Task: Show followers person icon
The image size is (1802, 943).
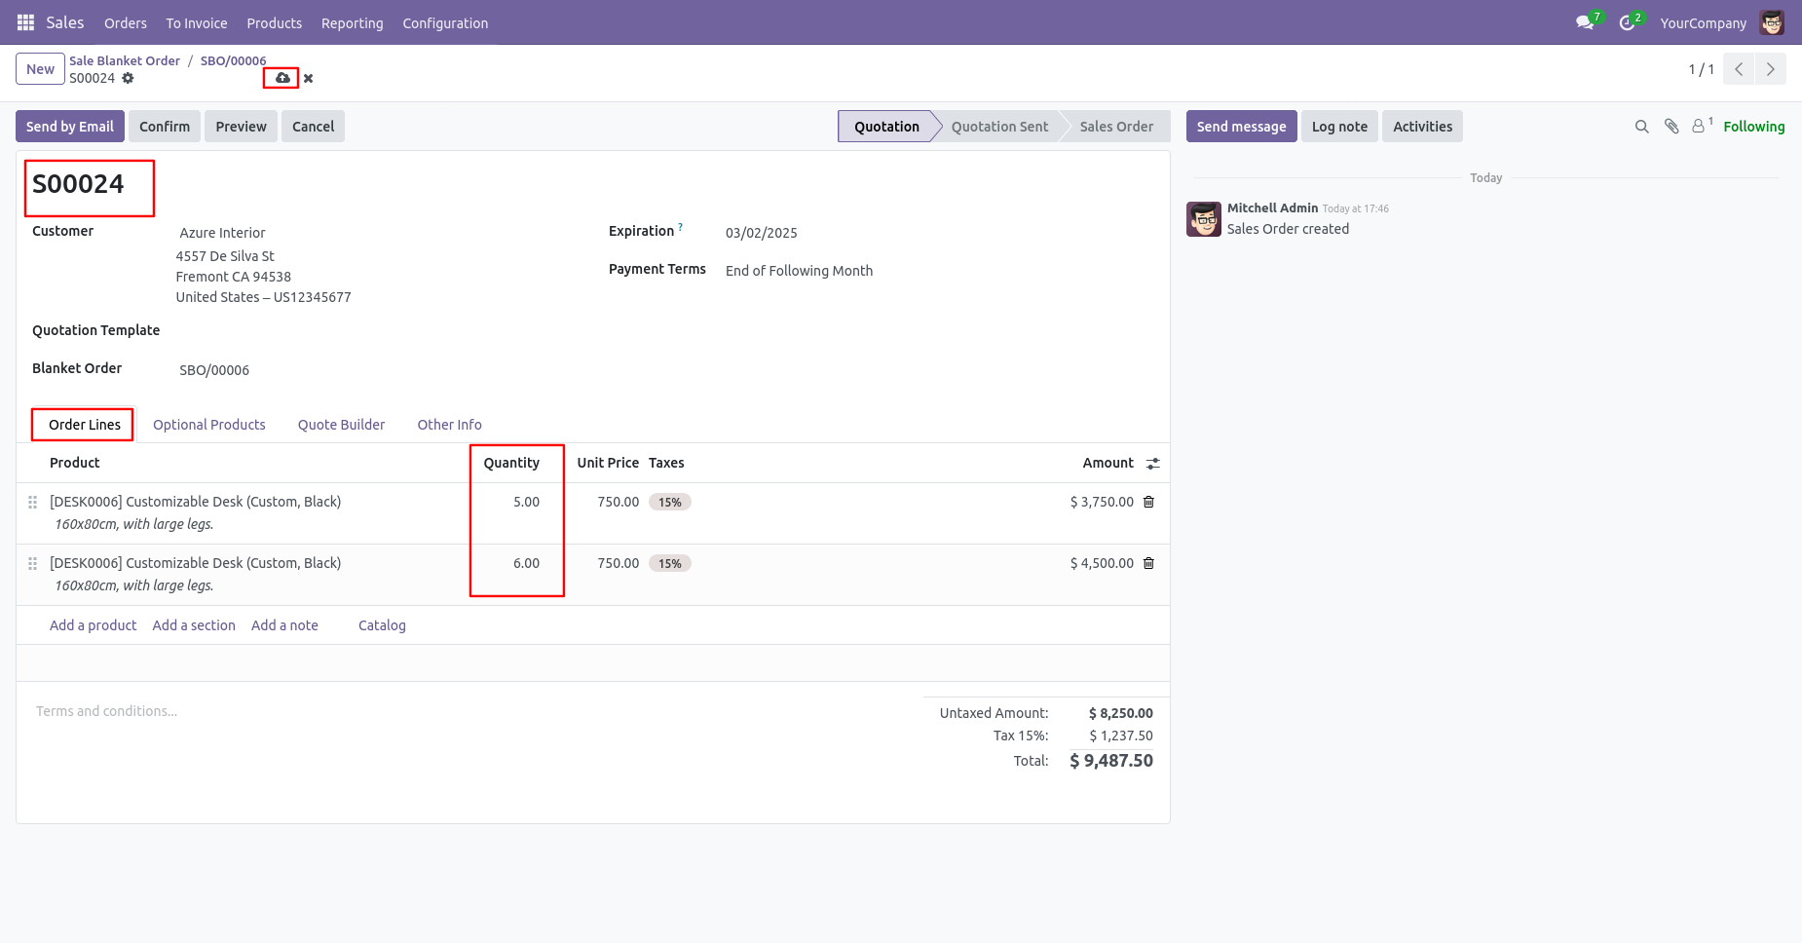Action: [1701, 126]
